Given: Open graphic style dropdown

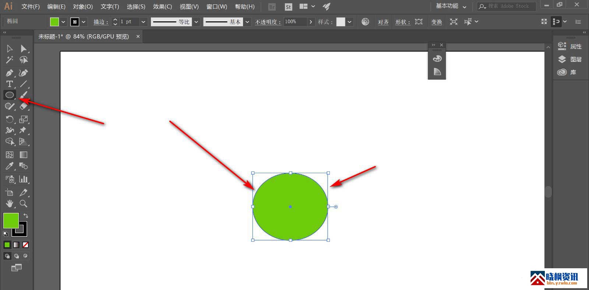Looking at the screenshot, I should [x=349, y=22].
